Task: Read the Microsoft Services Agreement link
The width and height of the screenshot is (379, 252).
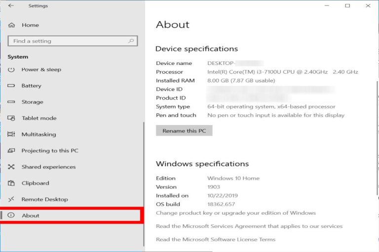Action: [x=249, y=226]
